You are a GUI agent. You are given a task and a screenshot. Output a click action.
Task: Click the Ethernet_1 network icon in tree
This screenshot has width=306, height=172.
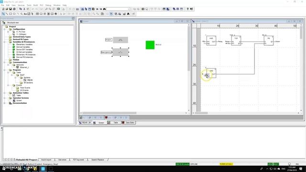(x=18, y=67)
